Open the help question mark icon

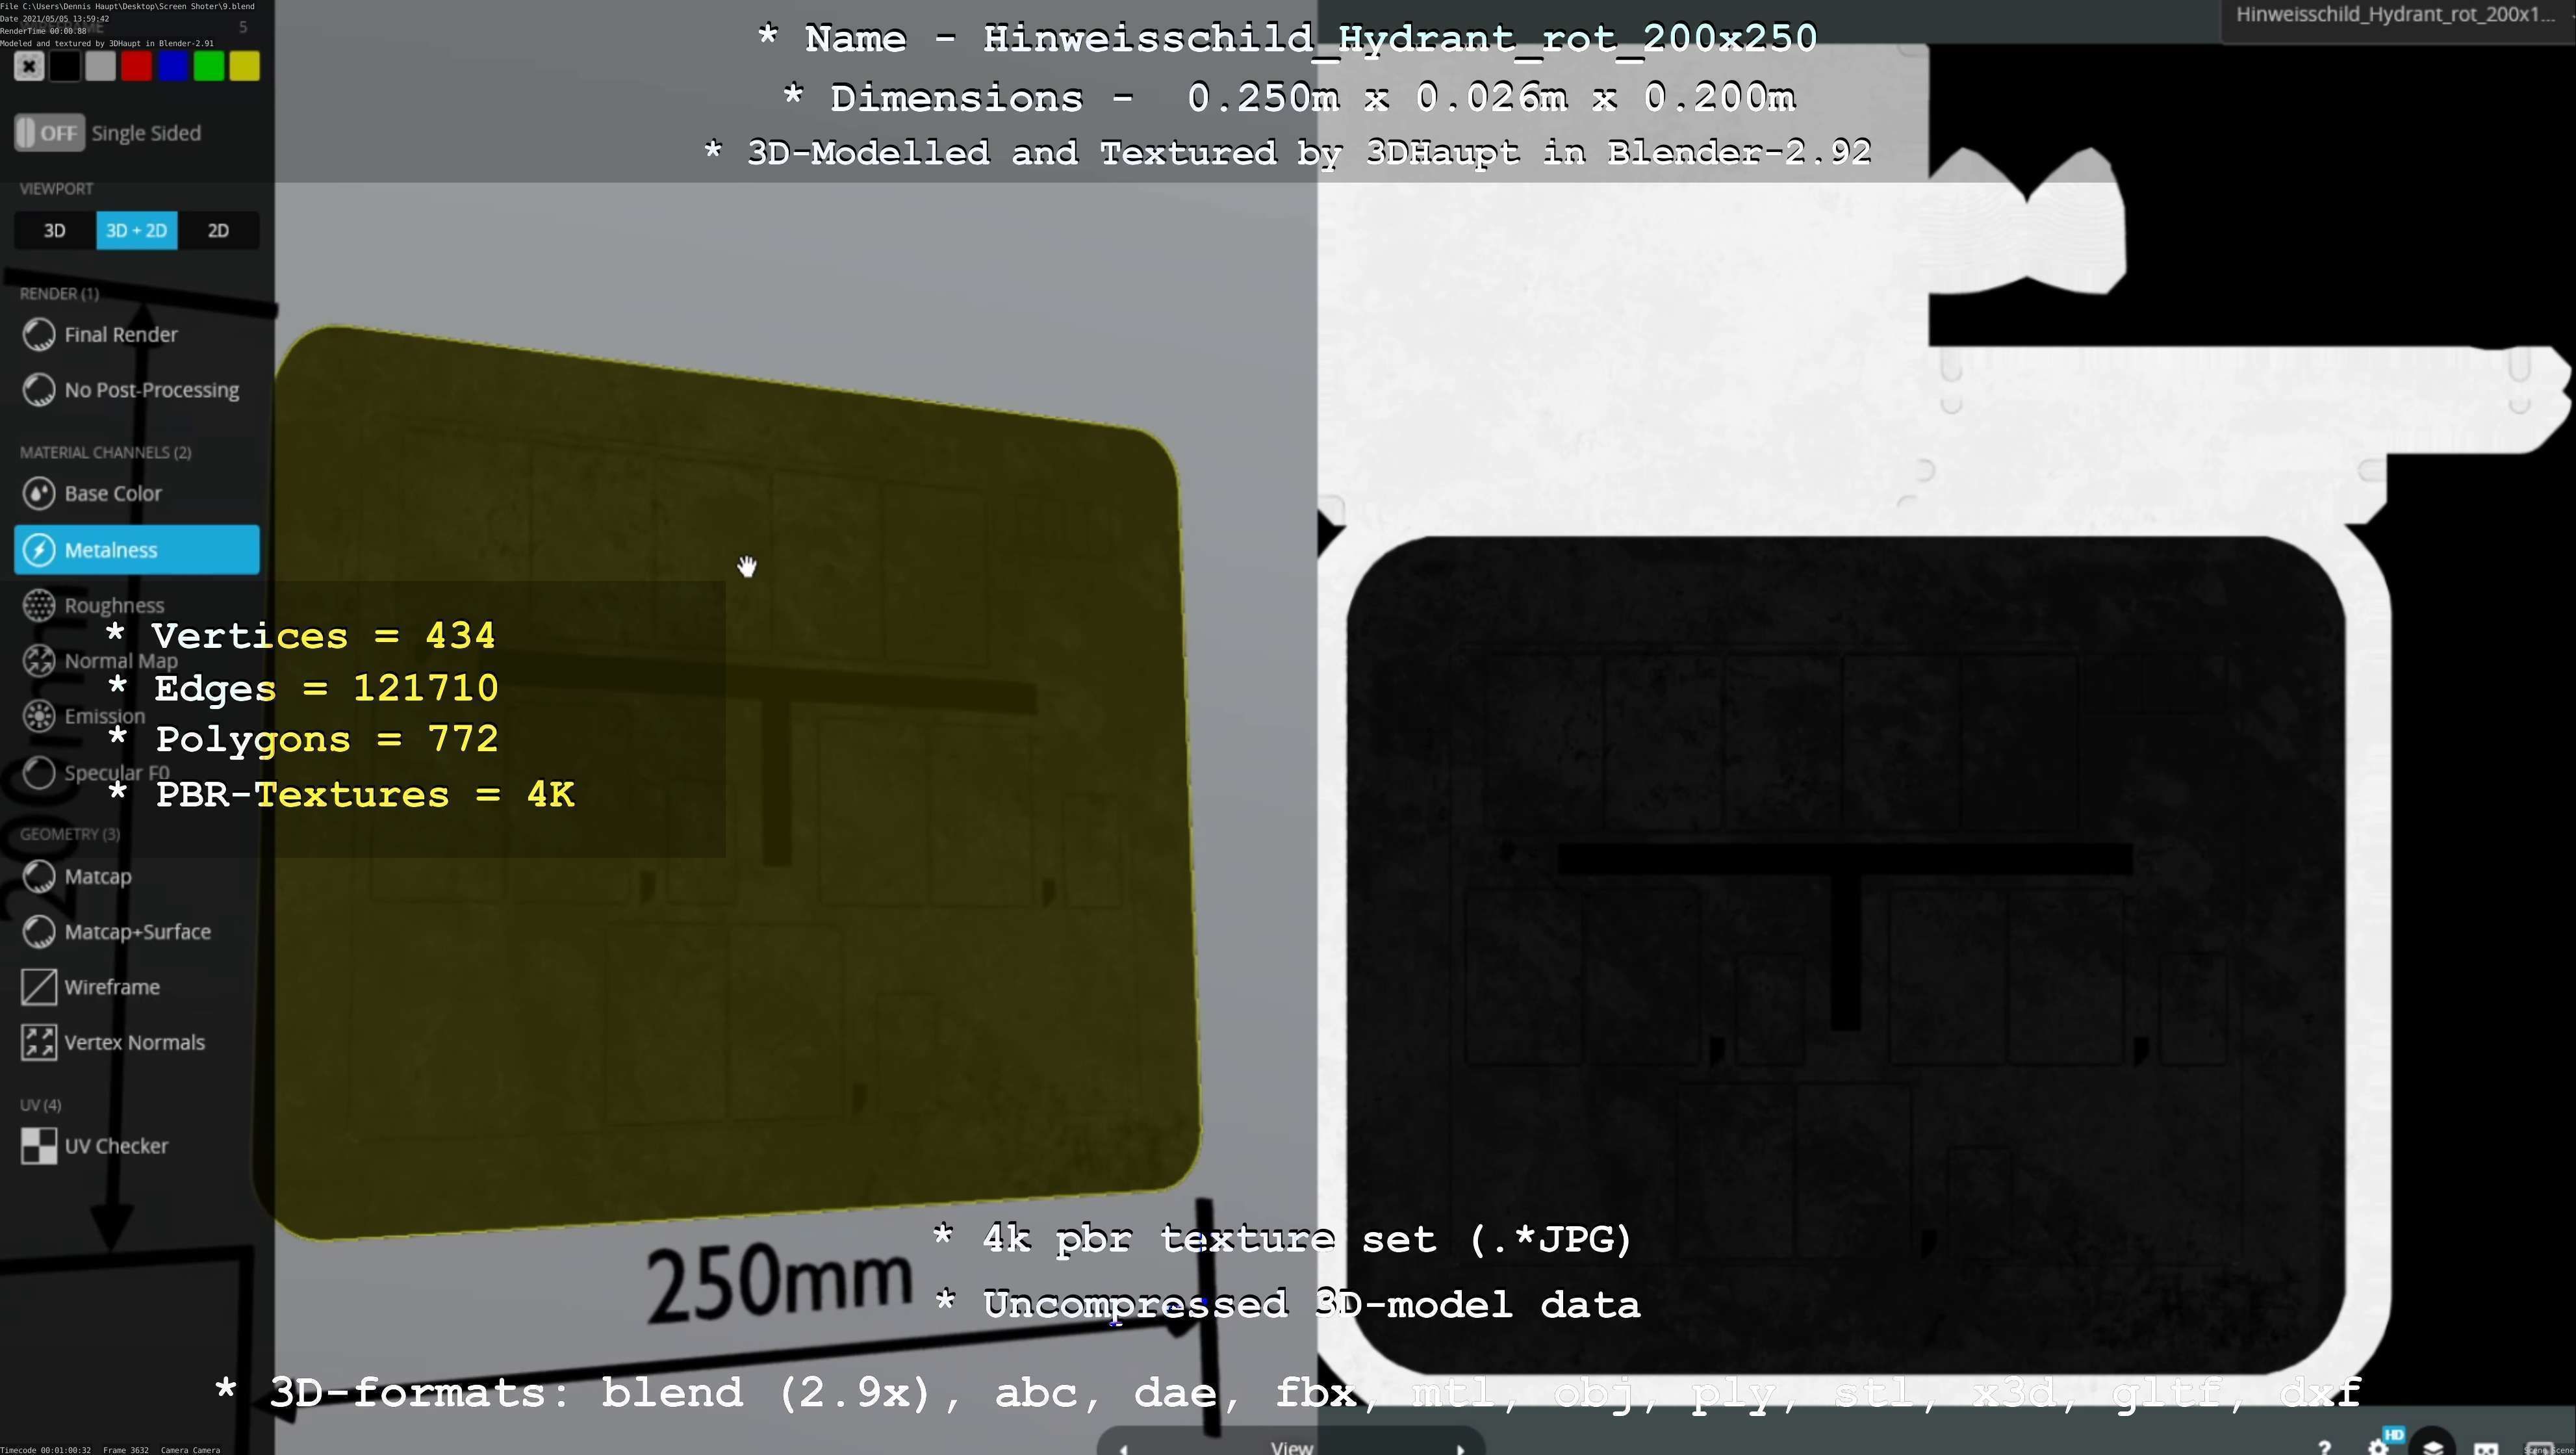2325,1447
